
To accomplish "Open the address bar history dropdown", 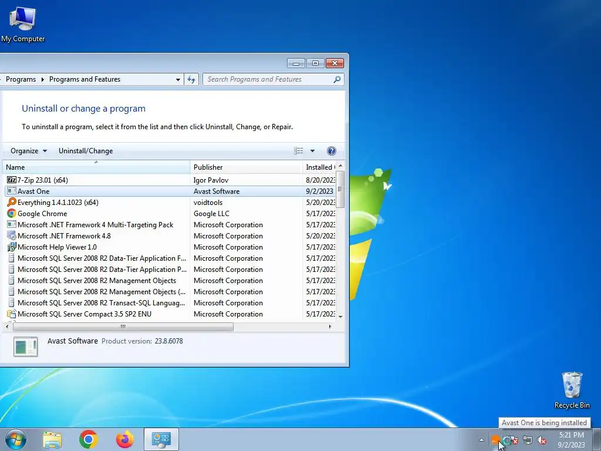I will [x=178, y=79].
